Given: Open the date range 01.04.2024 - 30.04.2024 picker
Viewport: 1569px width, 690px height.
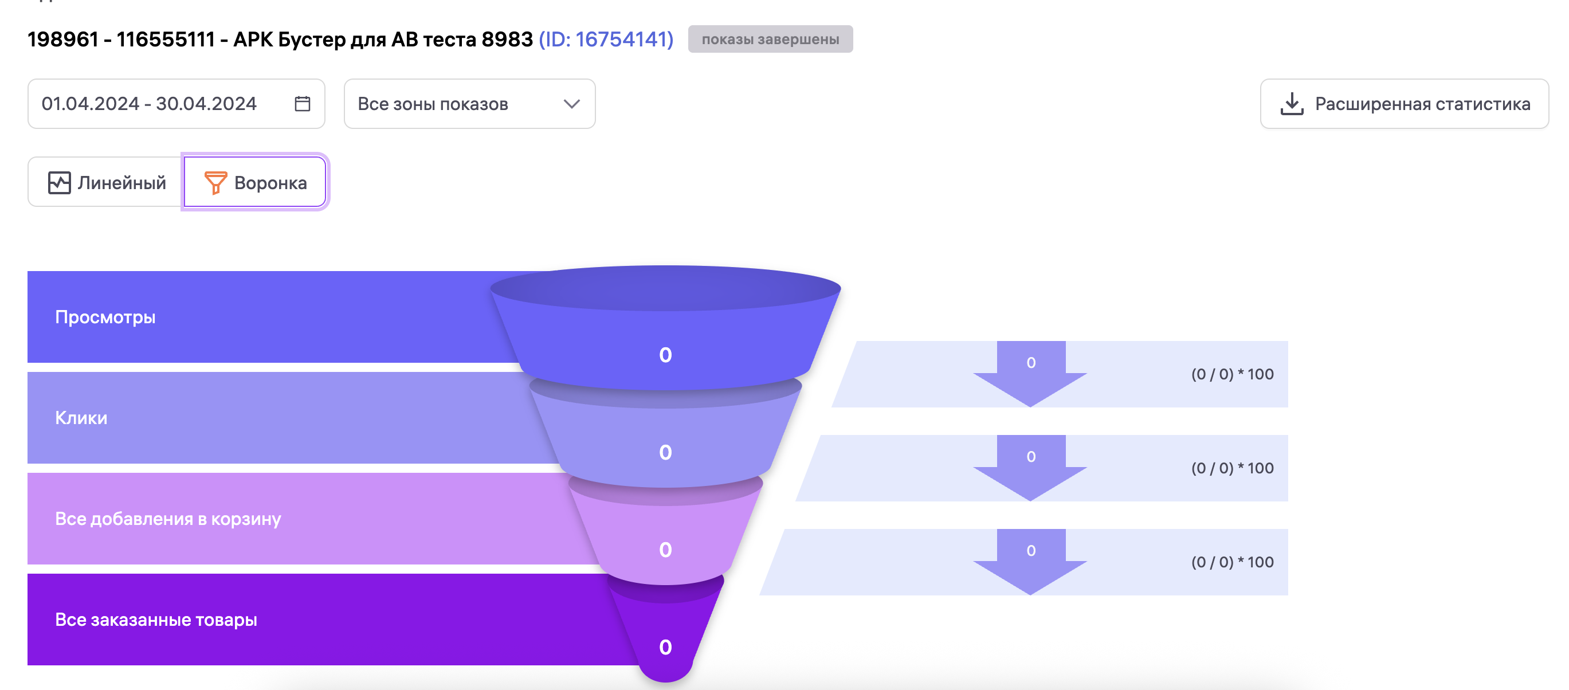Looking at the screenshot, I should (158, 104).
